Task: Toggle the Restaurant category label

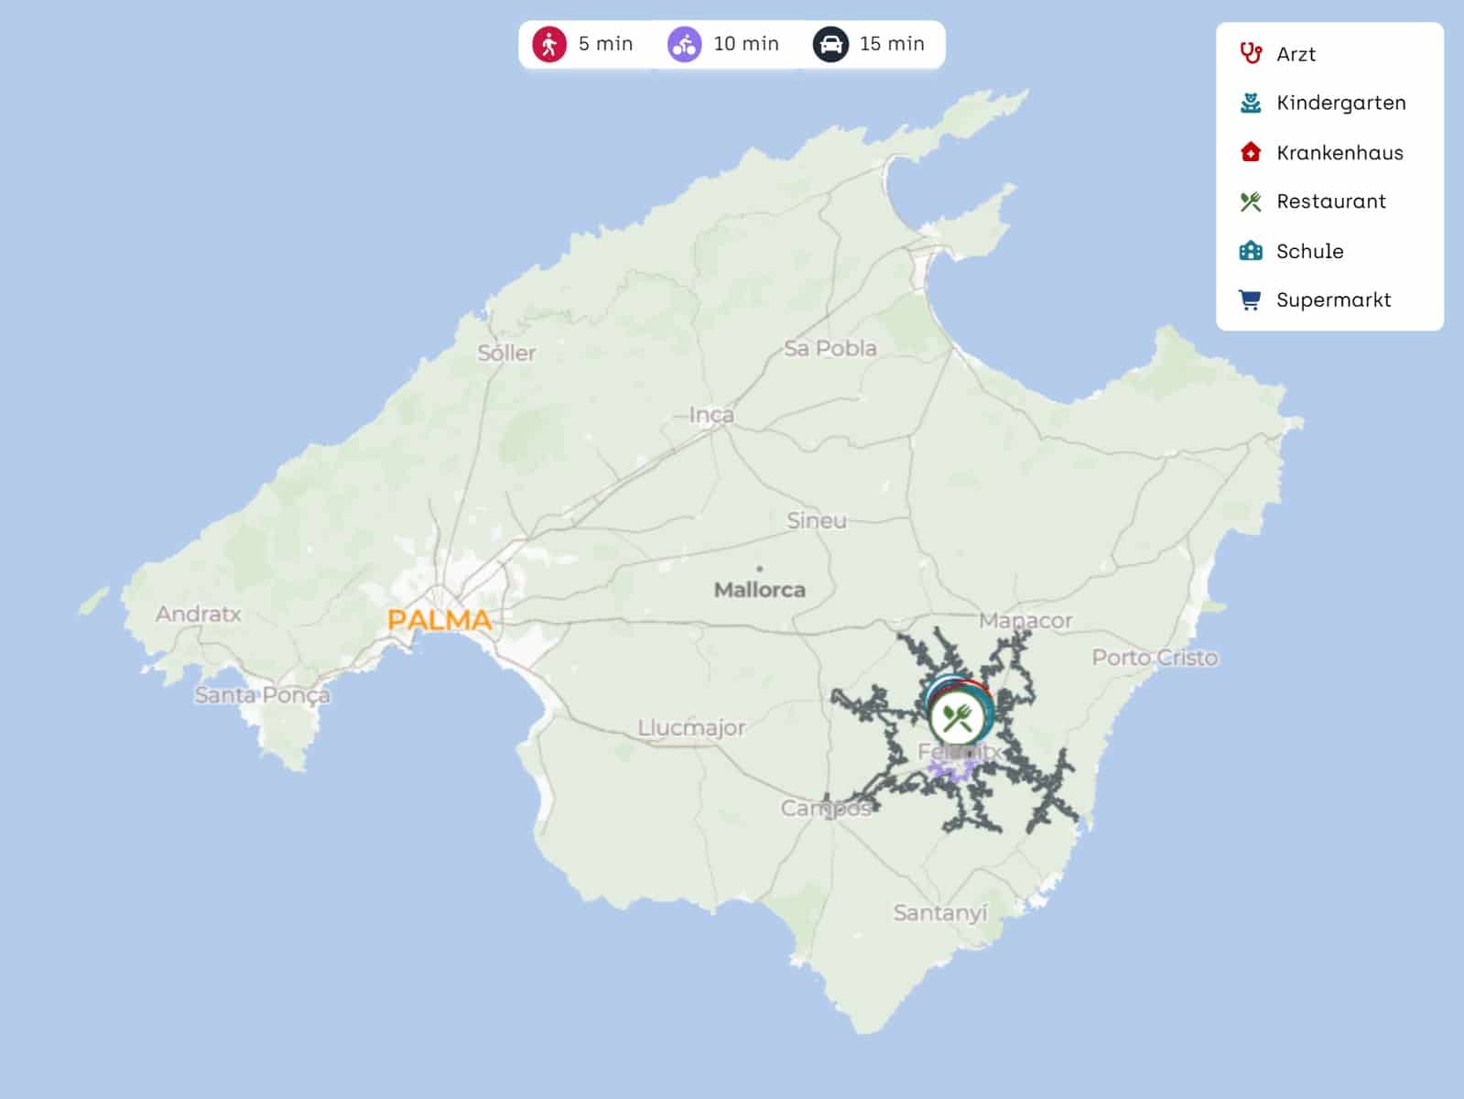Action: 1330,201
